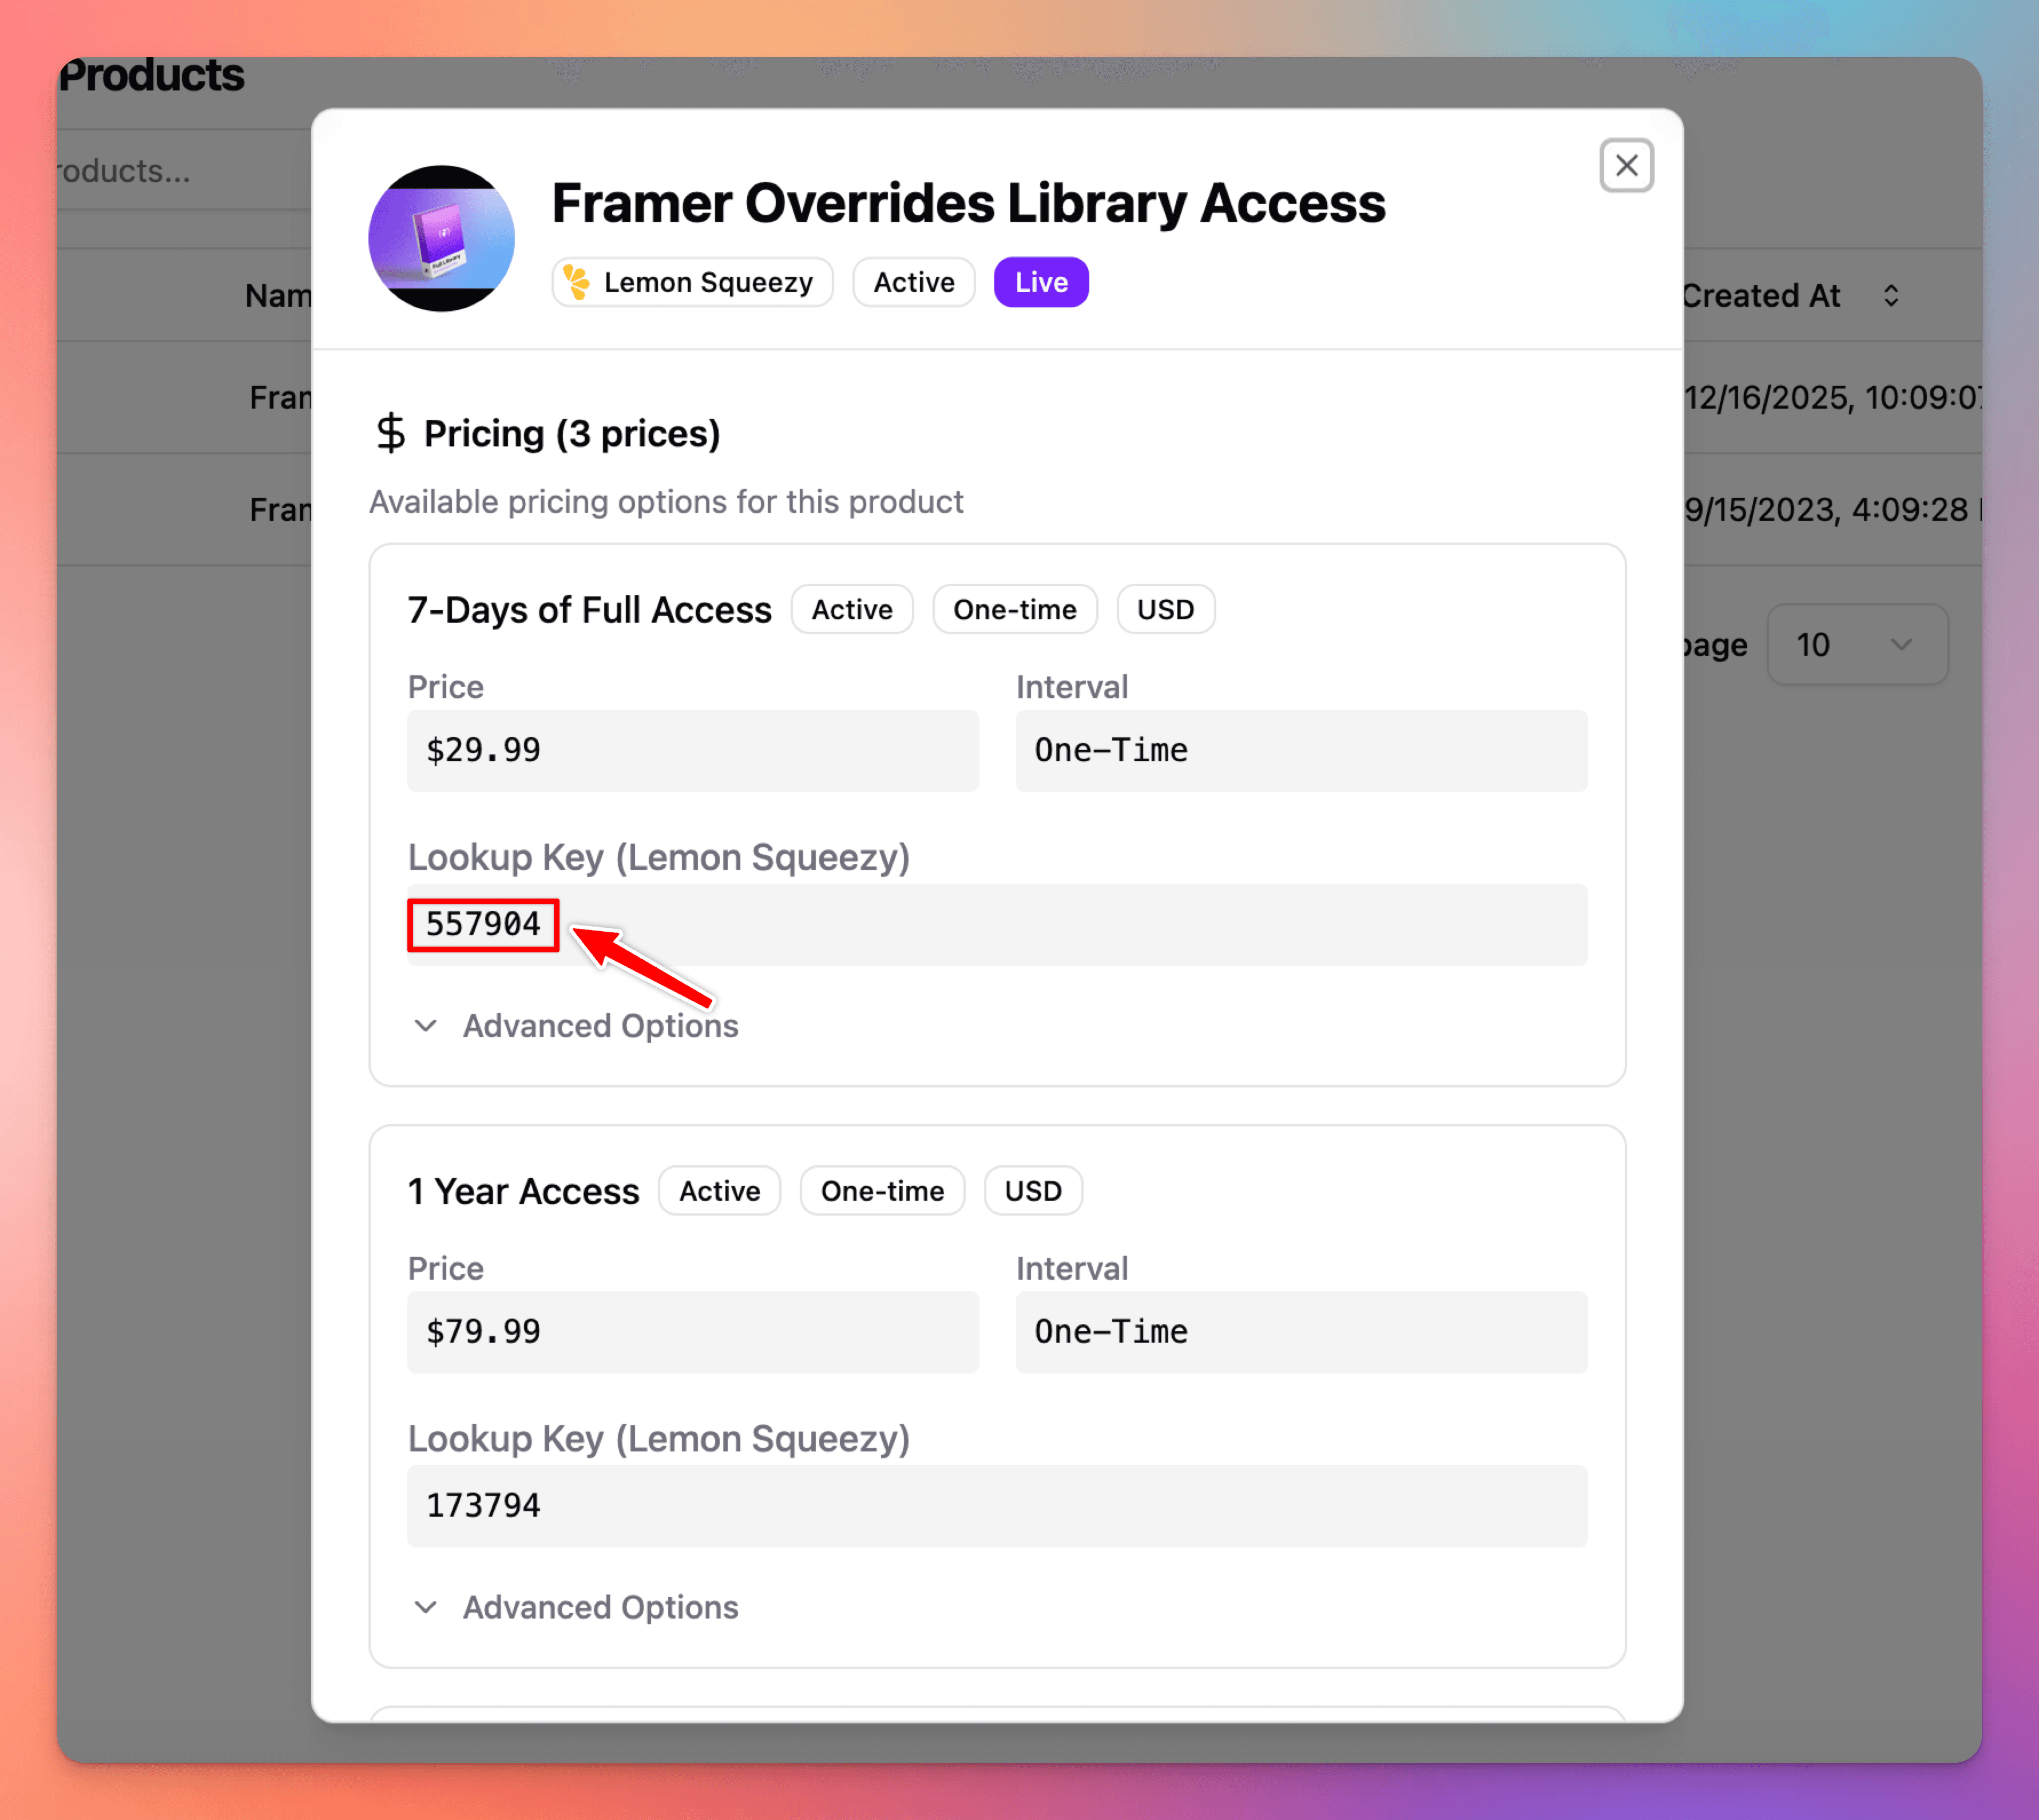Viewport: 2039px width, 1820px height.
Task: Click the One-time badge on 1 Year Access
Action: 883,1191
